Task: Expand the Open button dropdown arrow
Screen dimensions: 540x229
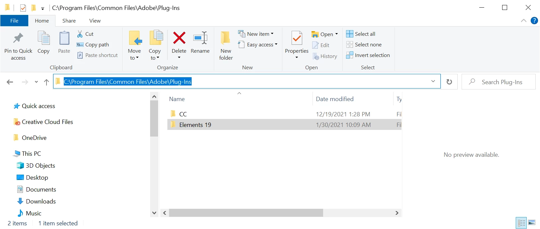Action: [x=336, y=34]
